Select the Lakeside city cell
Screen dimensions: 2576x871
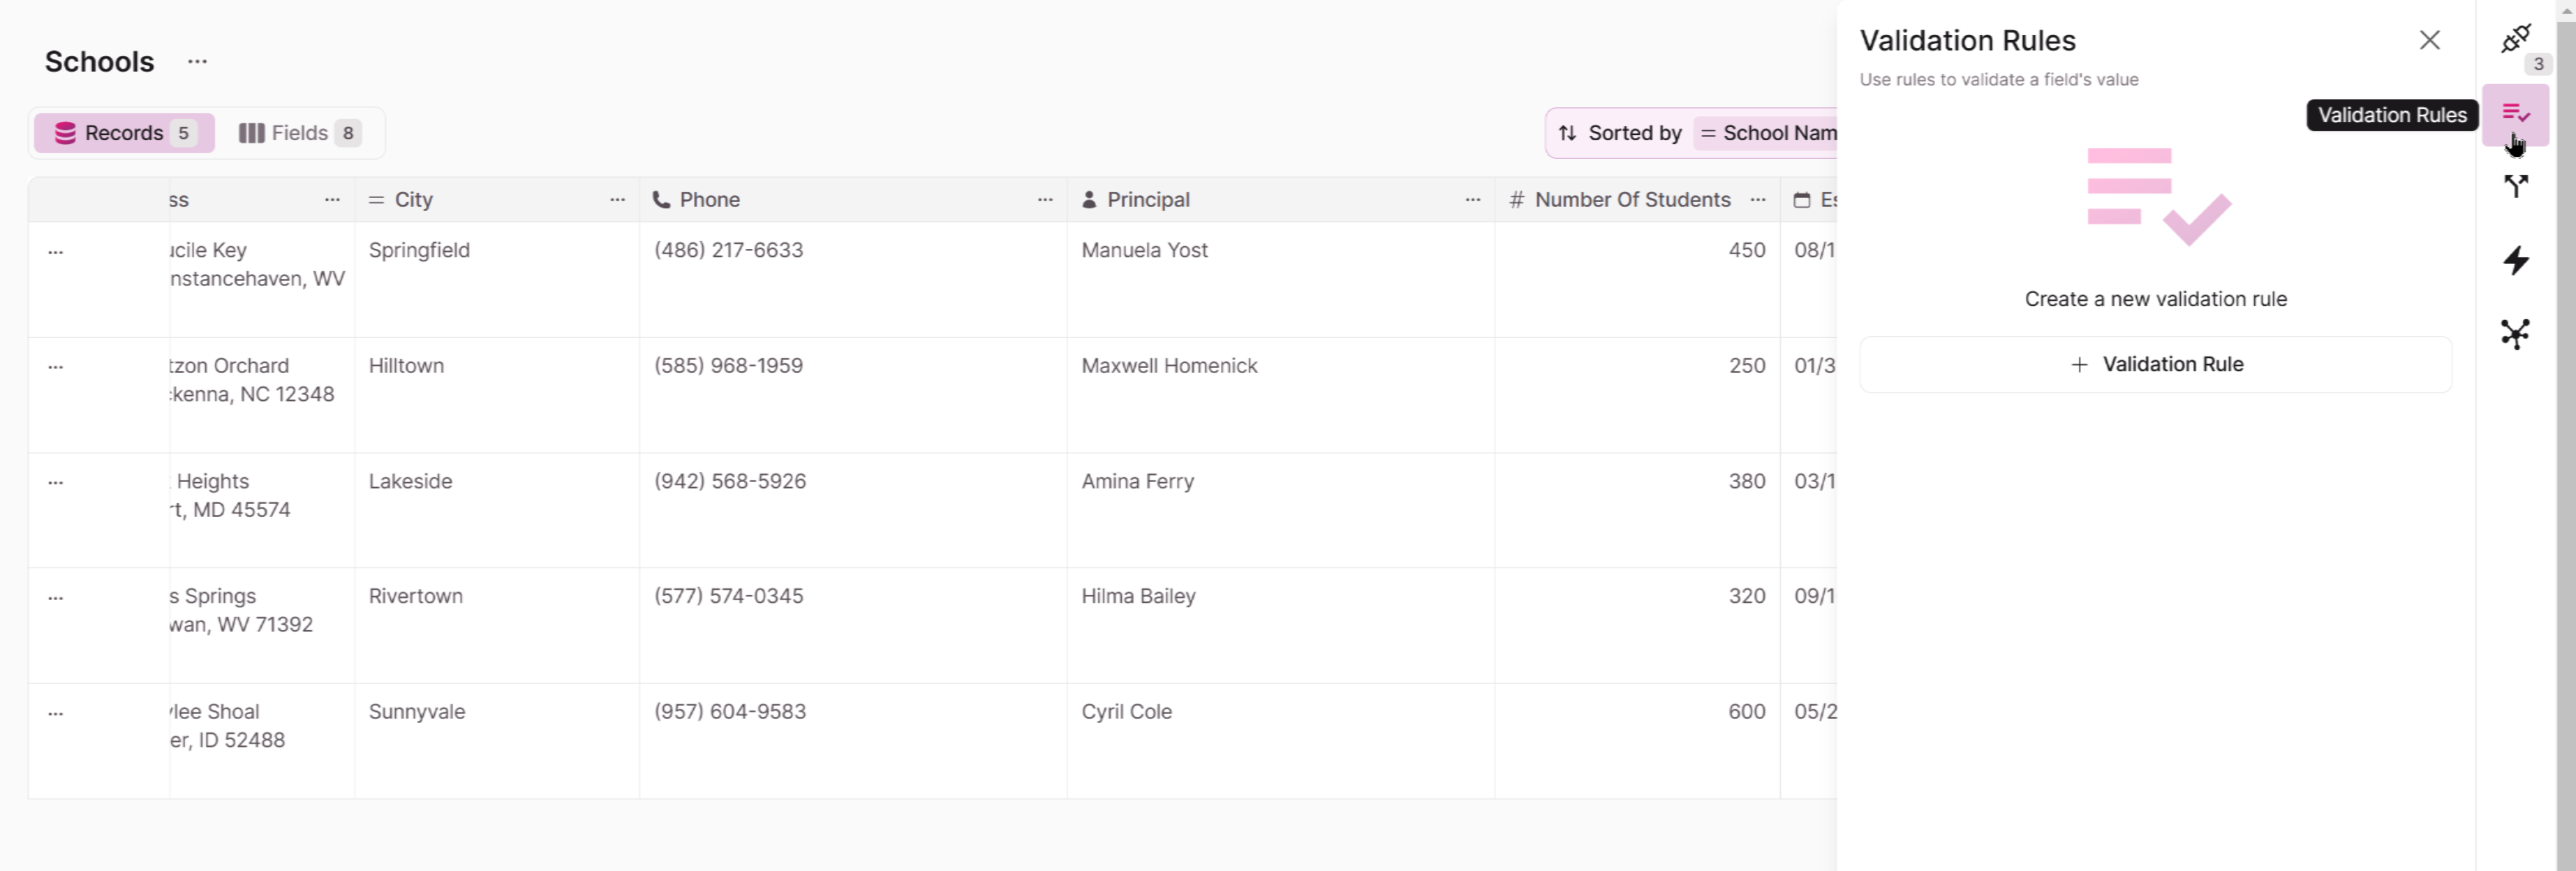point(497,510)
